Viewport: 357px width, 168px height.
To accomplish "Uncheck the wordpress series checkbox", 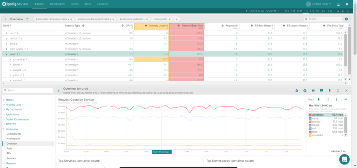I will (x=310, y=115).
